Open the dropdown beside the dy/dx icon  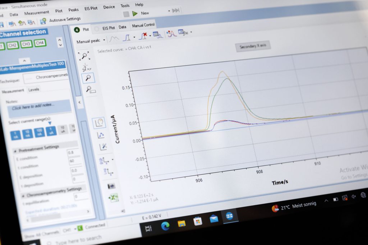click(112, 160)
